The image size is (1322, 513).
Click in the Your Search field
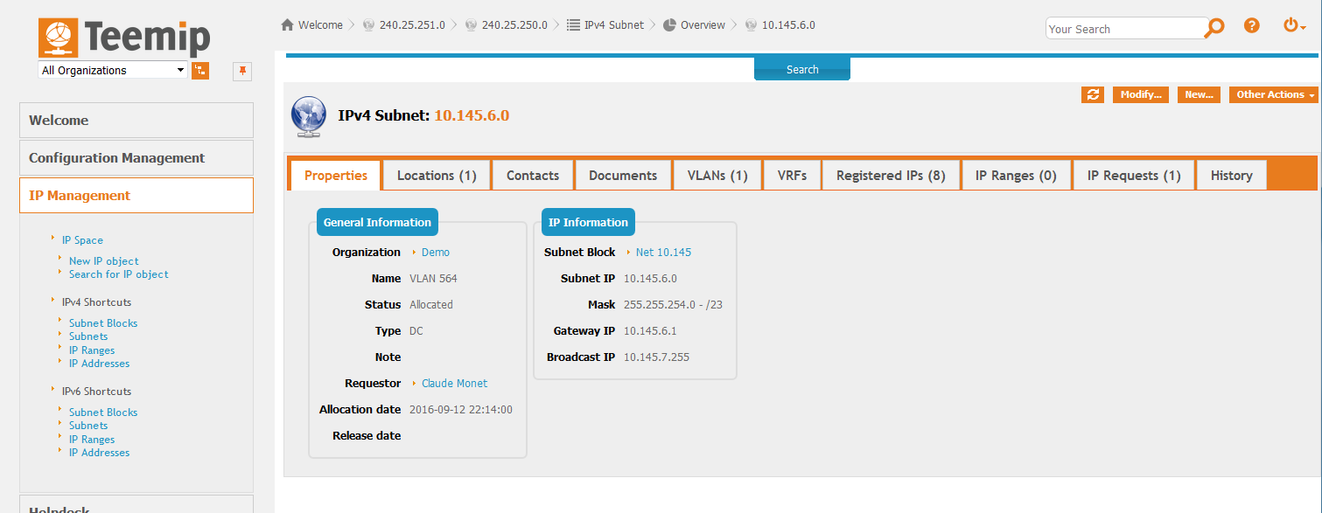[x=1124, y=29]
